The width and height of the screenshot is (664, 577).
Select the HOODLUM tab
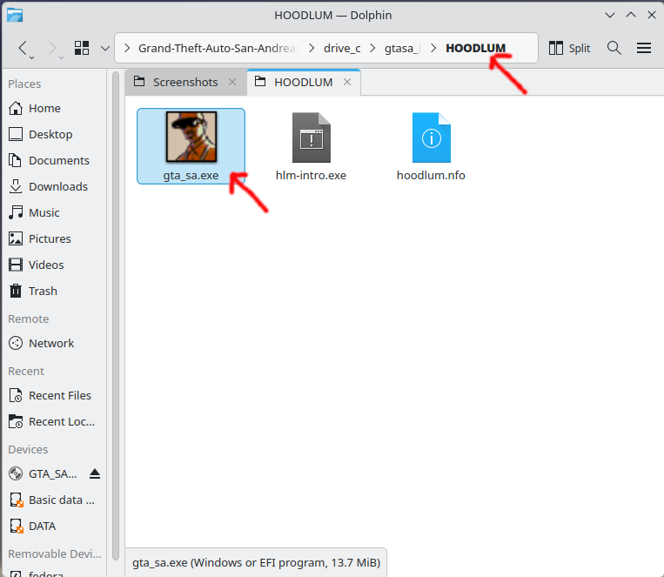tap(304, 82)
